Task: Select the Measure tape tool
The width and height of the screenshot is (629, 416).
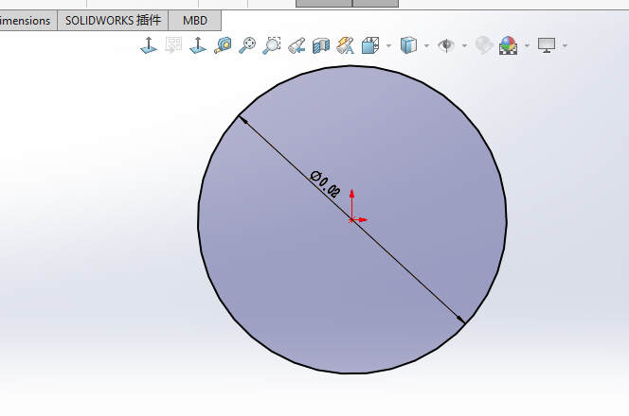Action: click(x=223, y=45)
